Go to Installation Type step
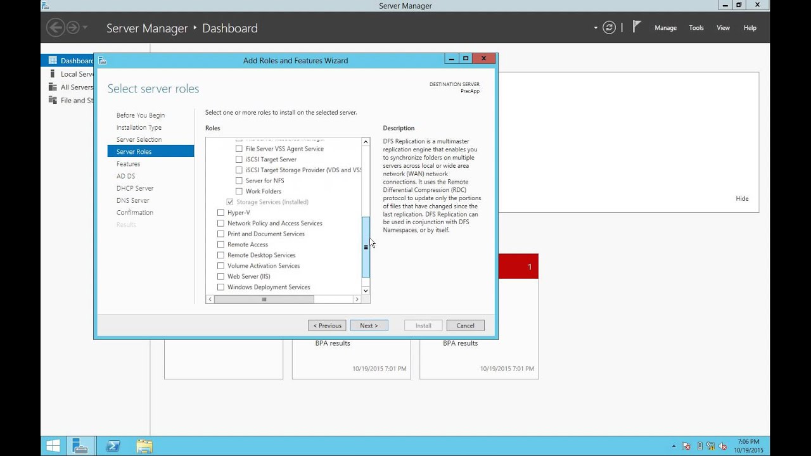This screenshot has width=811, height=456. coord(139,127)
